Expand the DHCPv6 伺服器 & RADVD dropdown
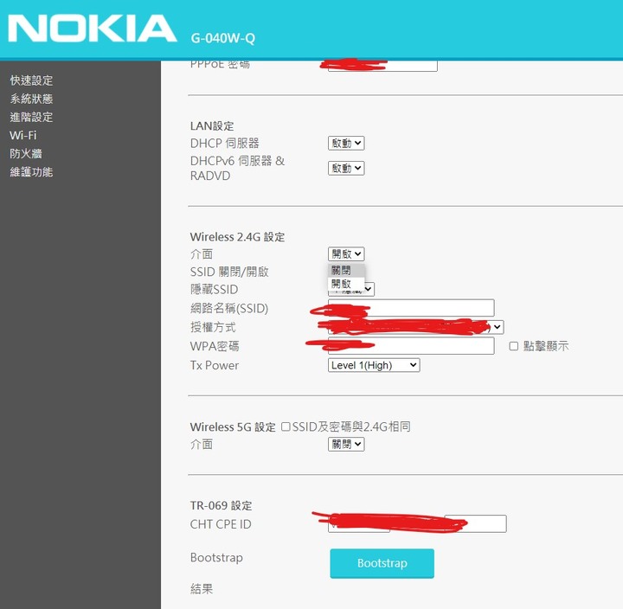 346,168
